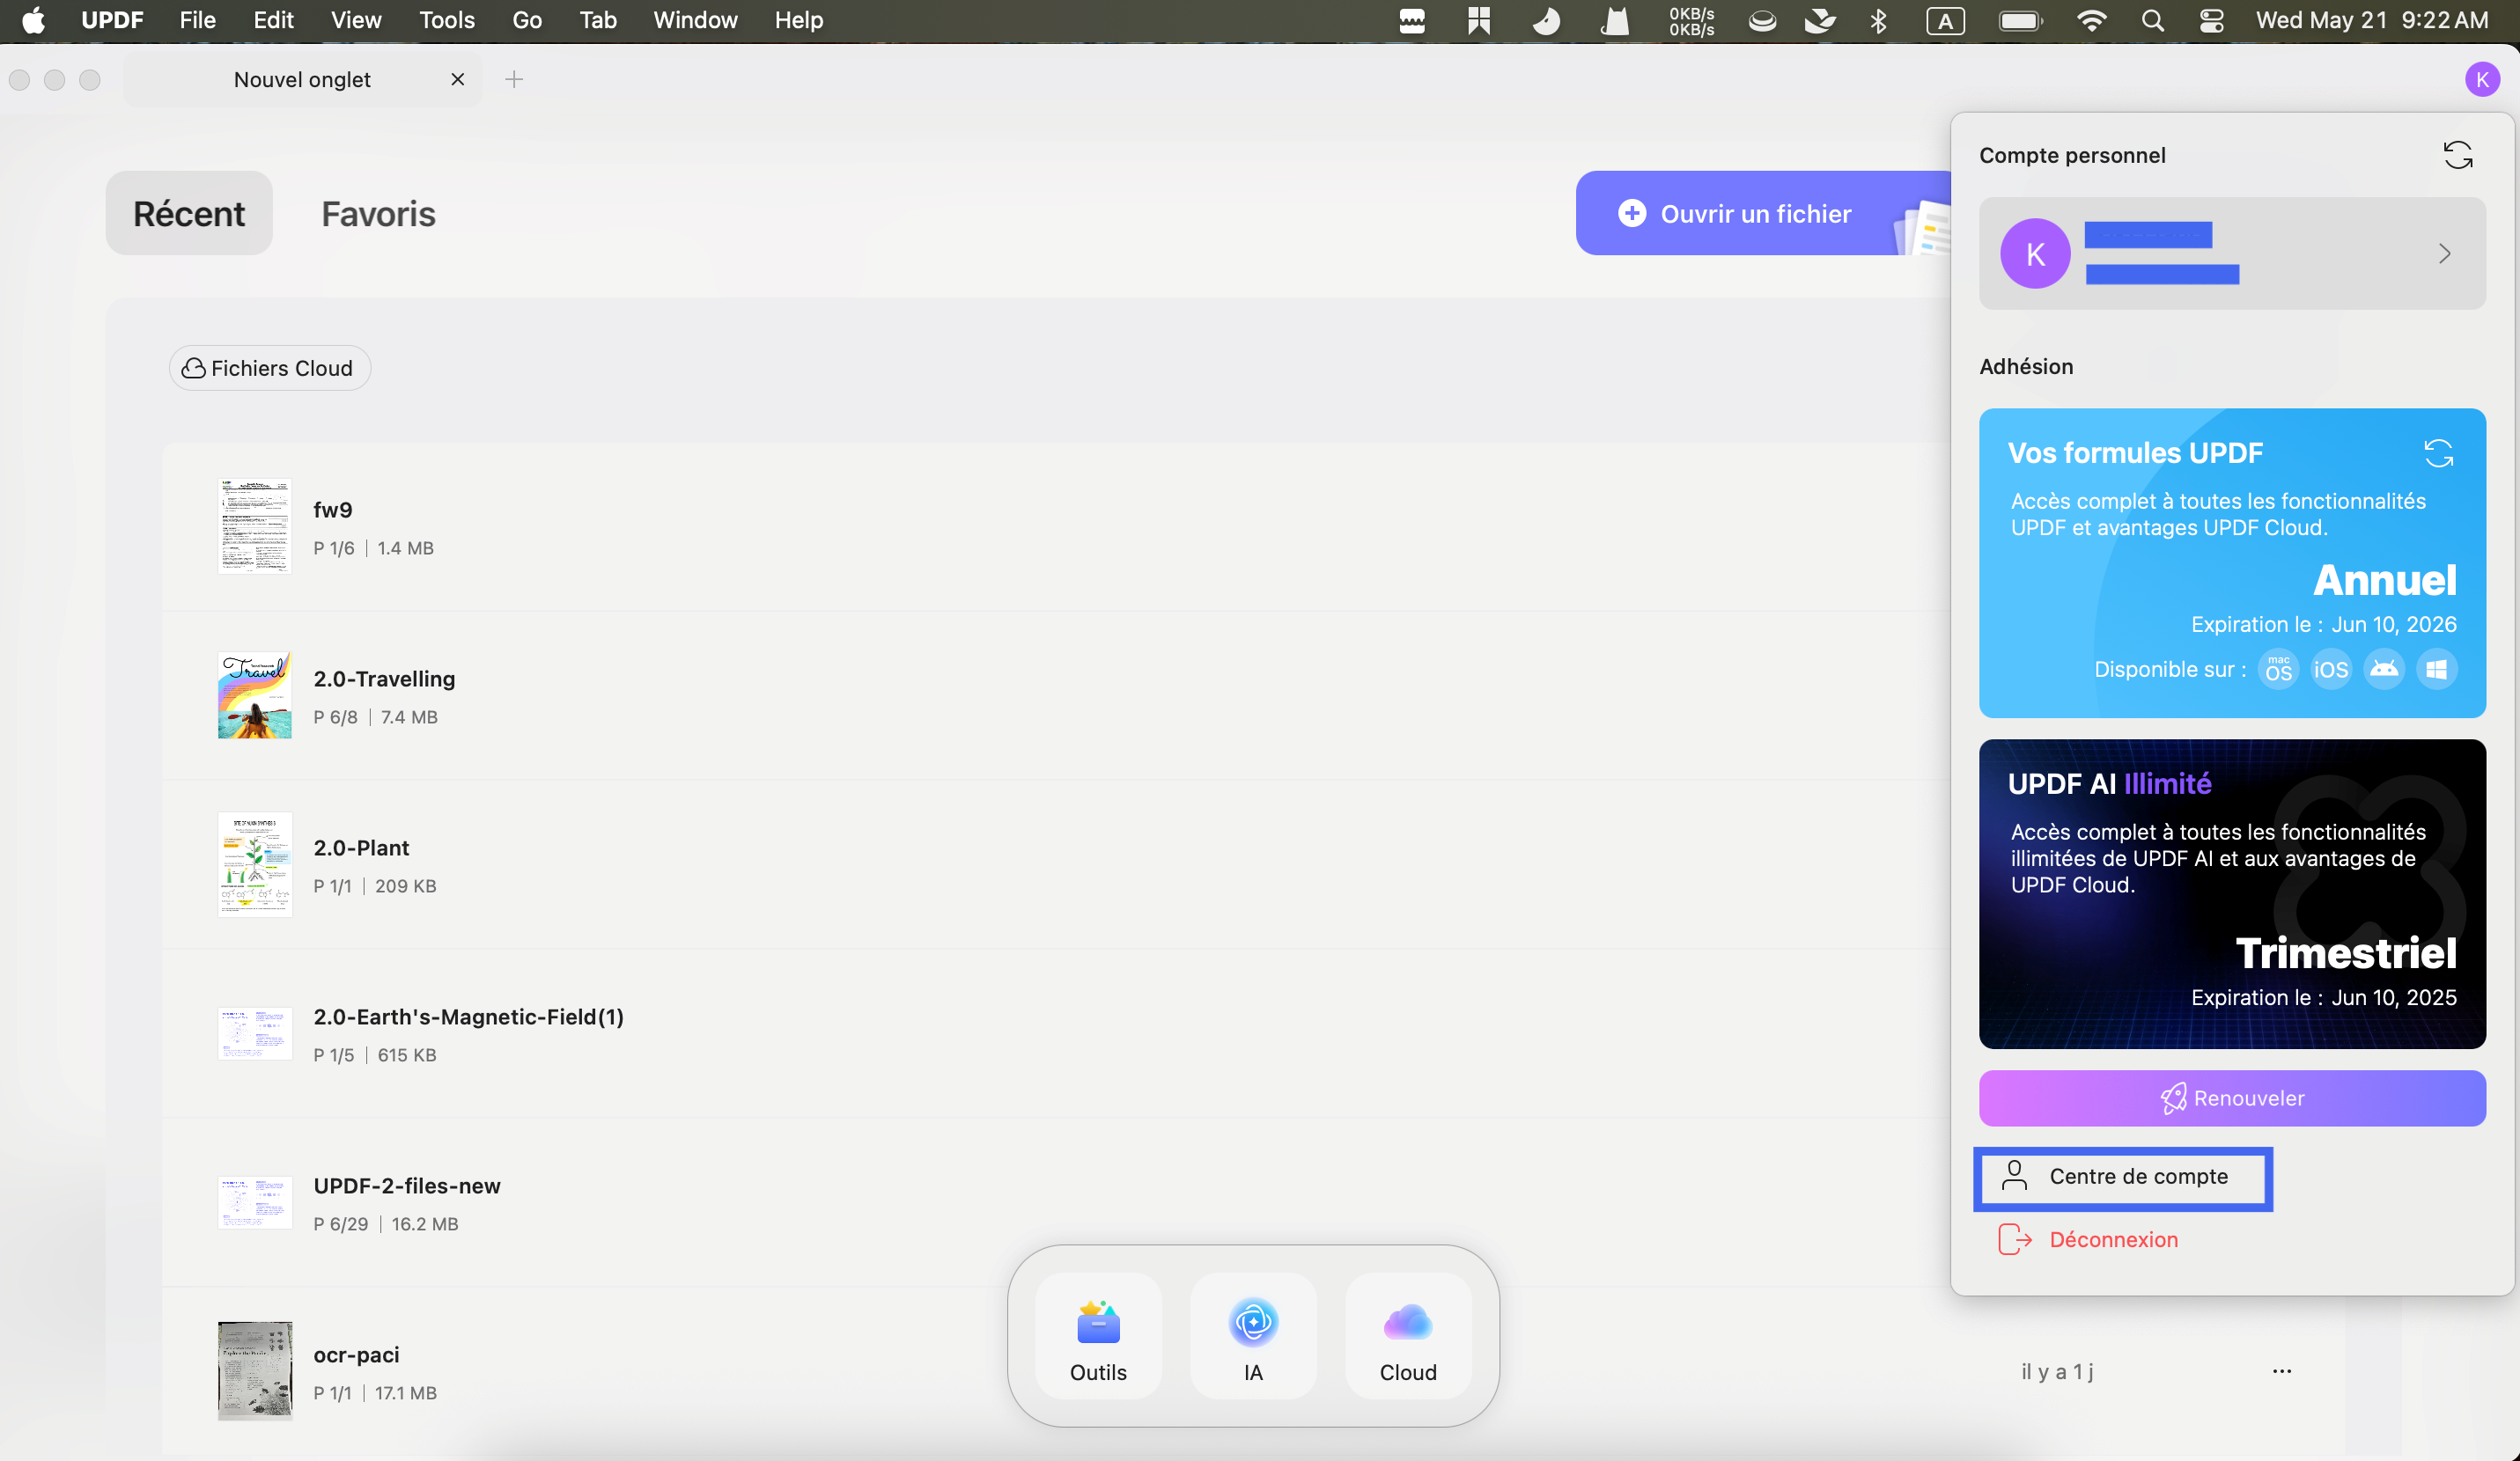This screenshot has height=1461, width=2520.
Task: Refresh Vos formules UPDF card
Action: (x=2438, y=452)
